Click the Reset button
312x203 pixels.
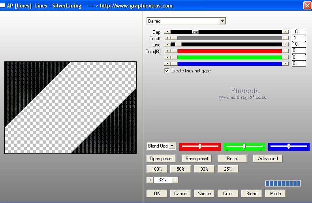[232, 159]
